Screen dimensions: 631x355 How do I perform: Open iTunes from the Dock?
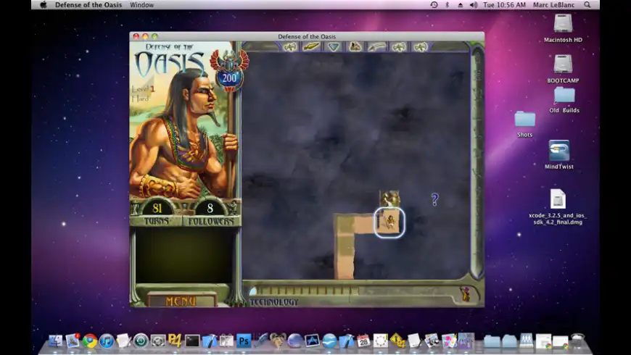click(x=107, y=341)
